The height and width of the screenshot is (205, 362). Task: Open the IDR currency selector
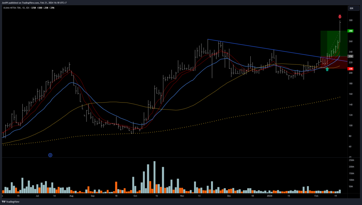pos(351,8)
